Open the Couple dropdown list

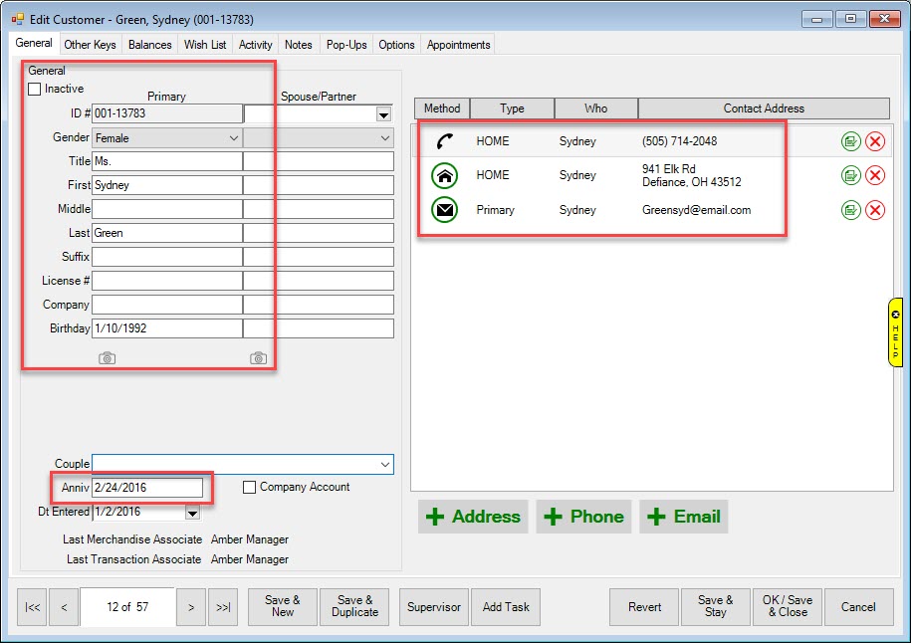point(384,464)
